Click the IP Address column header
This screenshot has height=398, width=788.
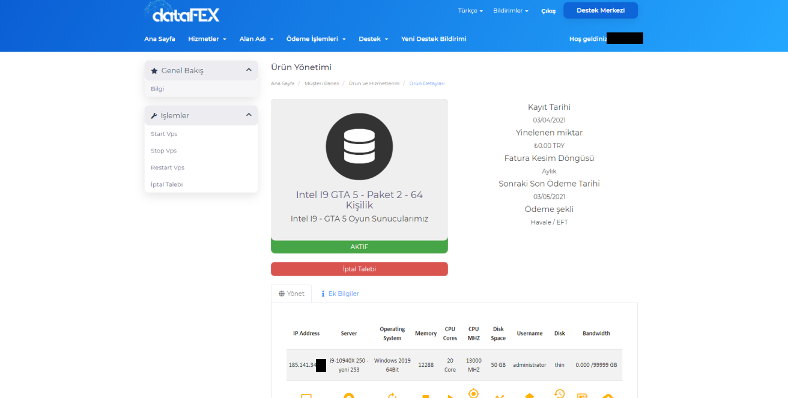pos(306,333)
